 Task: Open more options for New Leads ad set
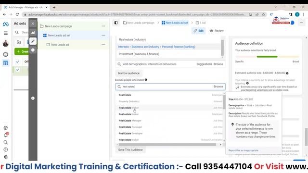click(x=103, y=35)
